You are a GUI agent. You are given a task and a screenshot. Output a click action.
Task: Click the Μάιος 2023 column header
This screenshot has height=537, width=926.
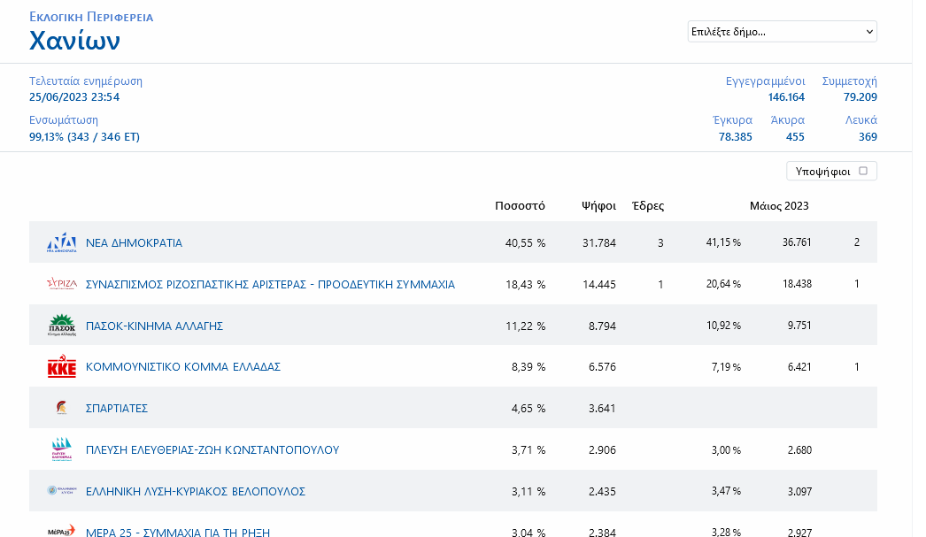pos(779,206)
